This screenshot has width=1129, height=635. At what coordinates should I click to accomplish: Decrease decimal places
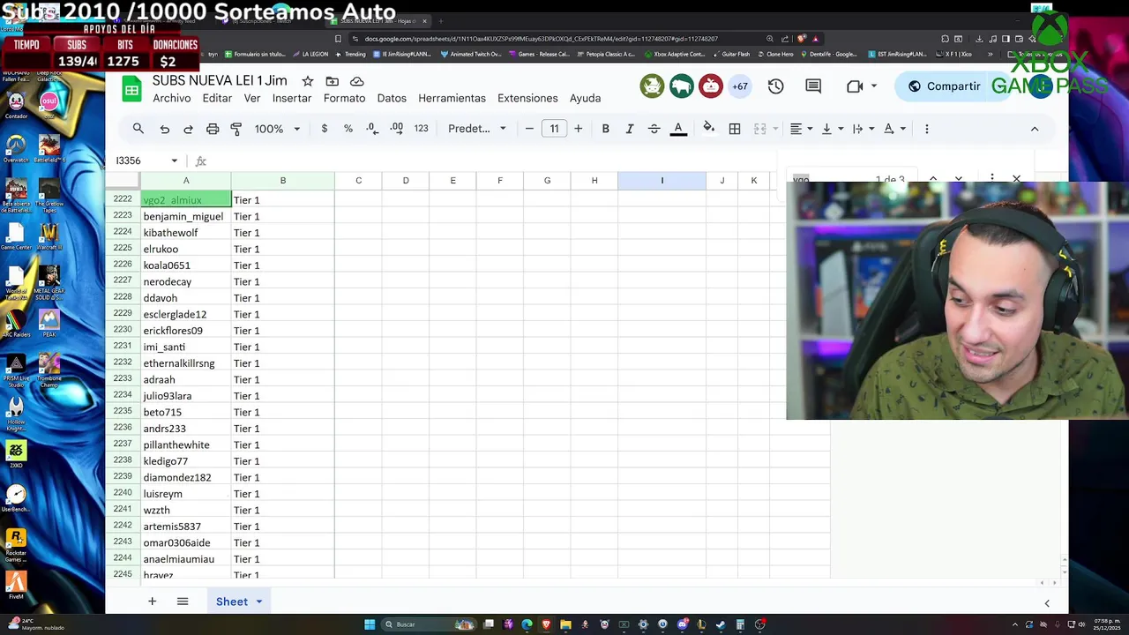click(x=372, y=129)
